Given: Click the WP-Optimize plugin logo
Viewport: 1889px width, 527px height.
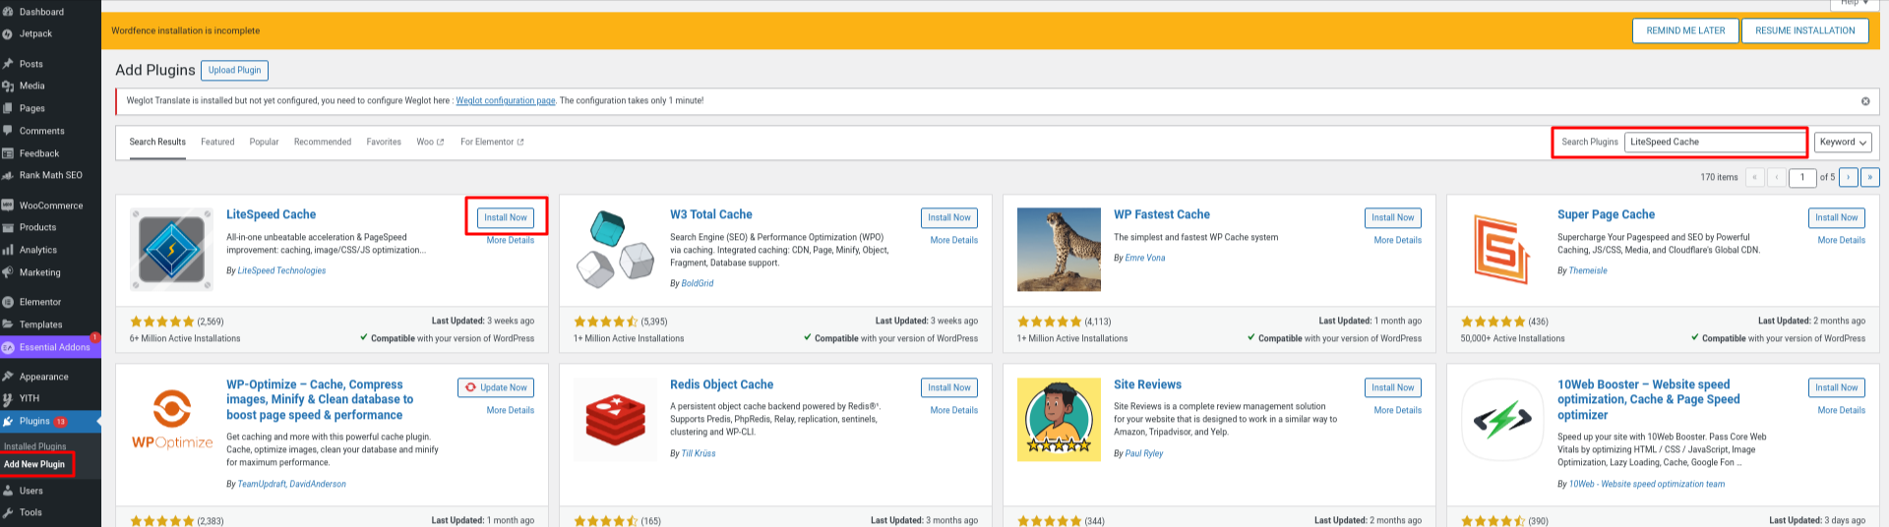Looking at the screenshot, I should (x=171, y=420).
